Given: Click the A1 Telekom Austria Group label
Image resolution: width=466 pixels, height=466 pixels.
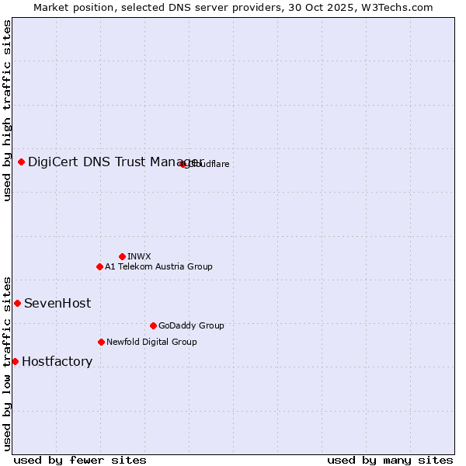Looking at the screenshot, I should click(x=158, y=266).
